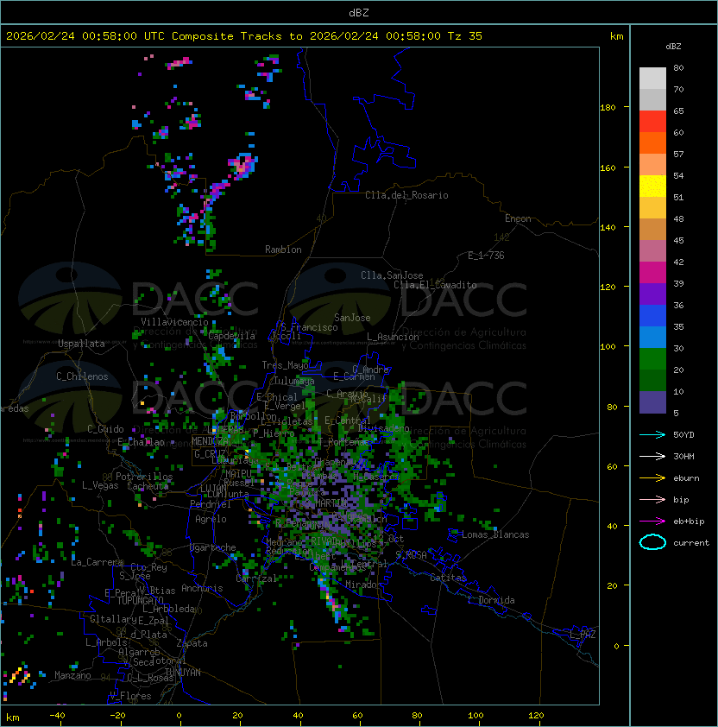The width and height of the screenshot is (718, 727).
Task: Click the dBZ title at the top center
Action: pos(359,13)
